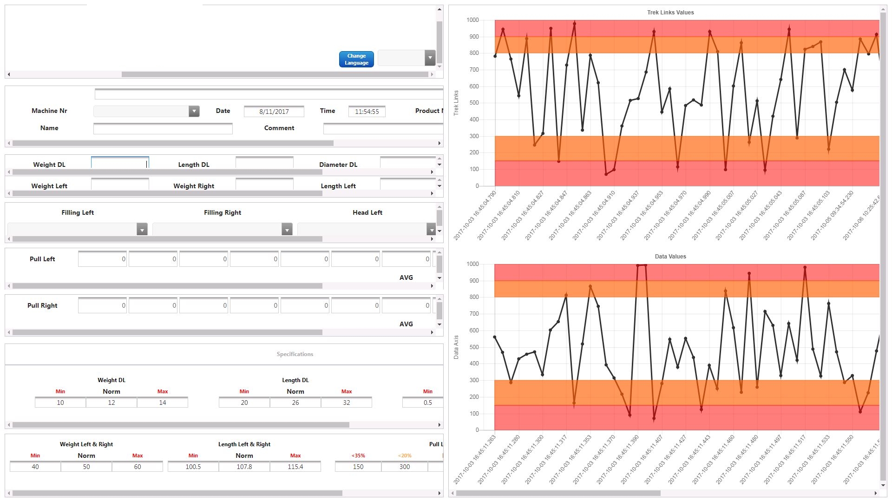Focus the Comment input field

pyautogui.click(x=383, y=129)
